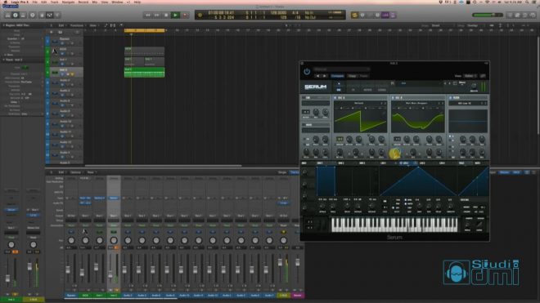The height and width of the screenshot is (303, 540).
Task: Fast forward the transport
Action: pyautogui.click(x=157, y=16)
